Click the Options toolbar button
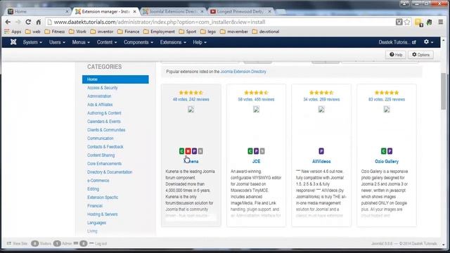450x253 pixels. [x=420, y=55]
